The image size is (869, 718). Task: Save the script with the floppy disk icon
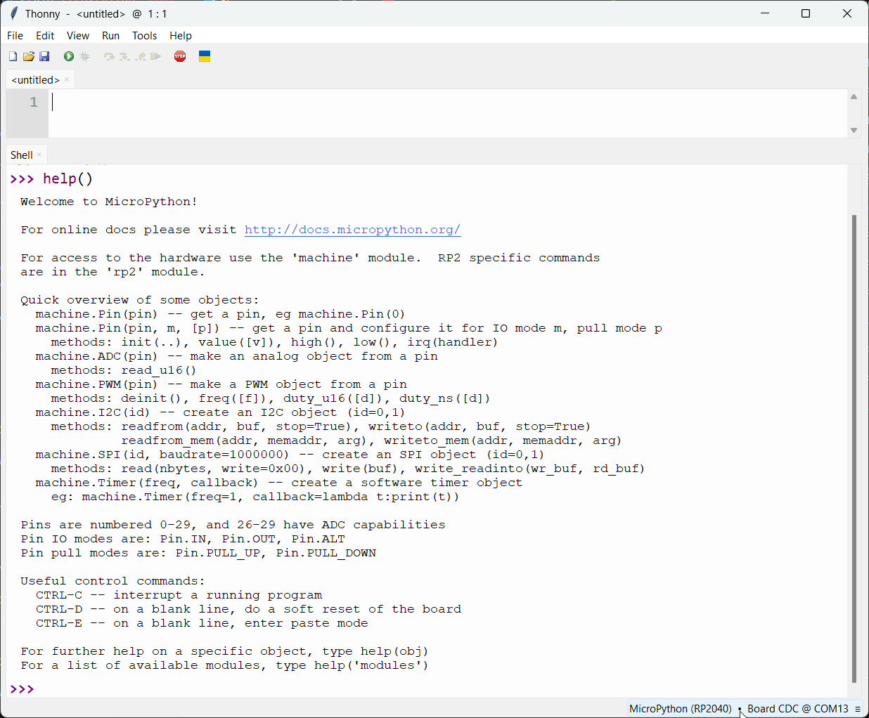click(x=44, y=56)
